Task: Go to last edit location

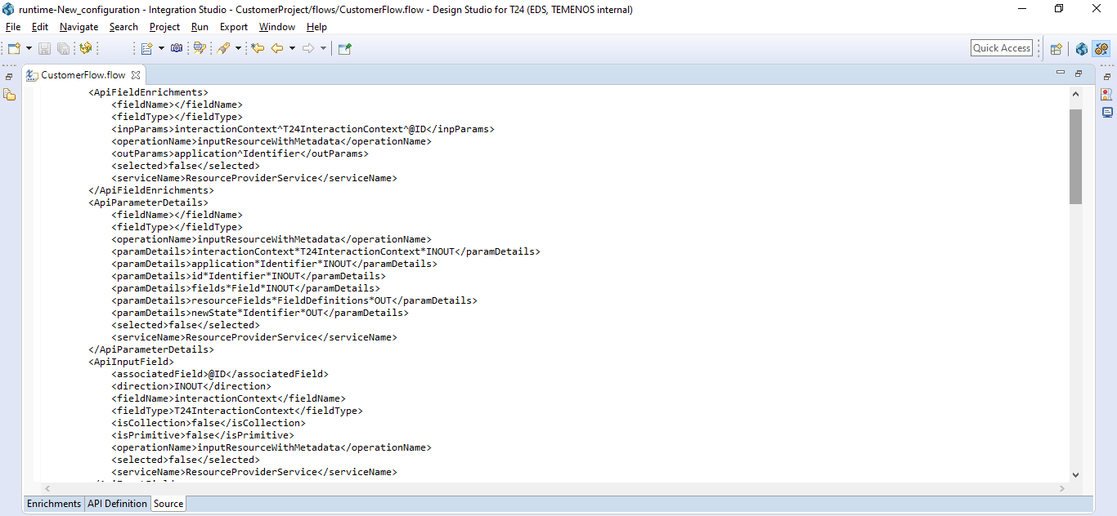Action: [x=258, y=49]
